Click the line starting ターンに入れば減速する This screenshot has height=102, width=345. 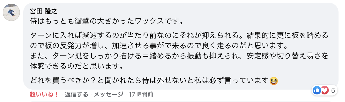tap(179, 35)
